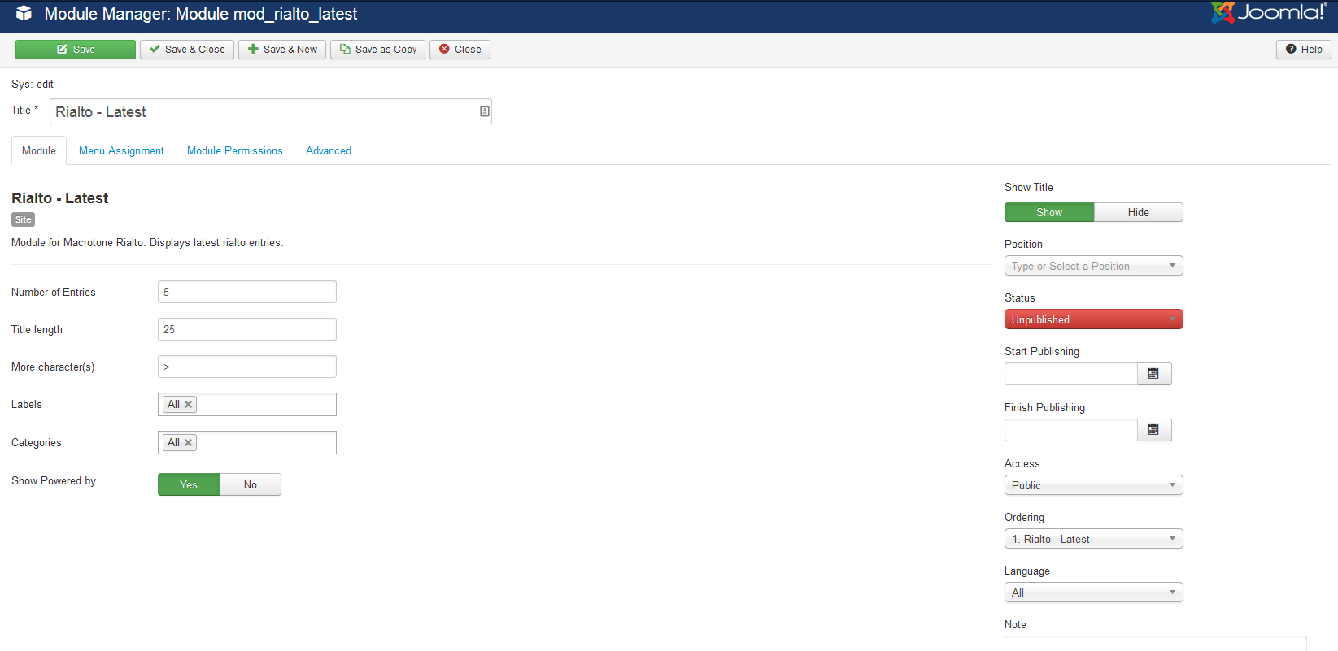The image size is (1338, 651).
Task: Open the Finish Publishing calendar picker
Action: click(1153, 430)
